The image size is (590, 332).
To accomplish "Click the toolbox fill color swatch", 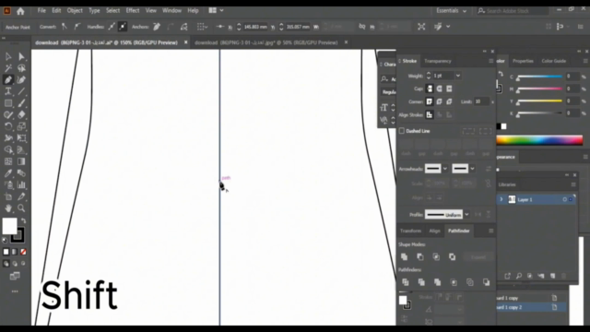I will tap(10, 226).
